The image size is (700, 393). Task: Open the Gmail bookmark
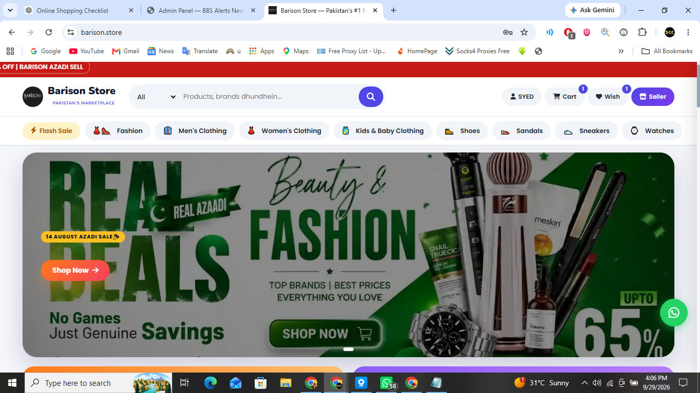point(126,51)
